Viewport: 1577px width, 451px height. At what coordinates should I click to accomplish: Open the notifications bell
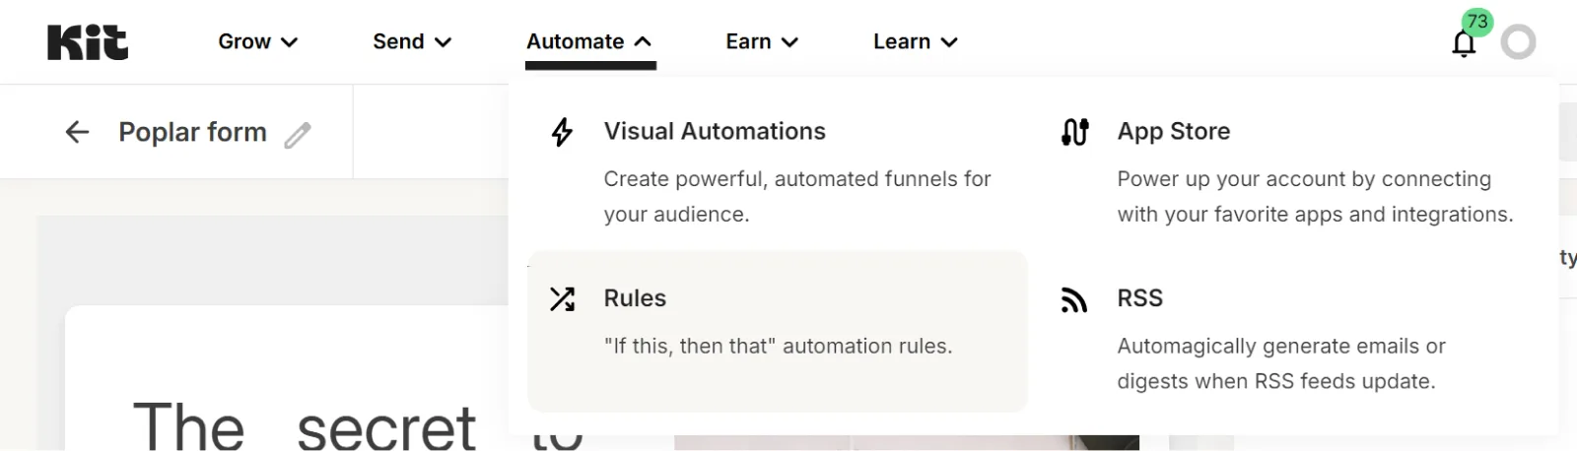pyautogui.click(x=1464, y=44)
